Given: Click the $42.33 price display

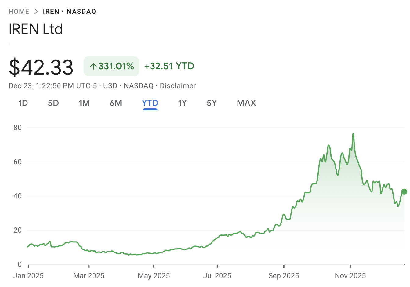Looking at the screenshot, I should click(41, 67).
